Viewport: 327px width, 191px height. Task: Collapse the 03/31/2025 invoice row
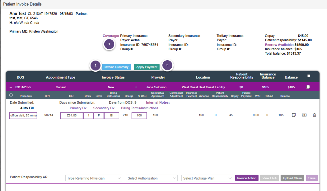point(11,87)
